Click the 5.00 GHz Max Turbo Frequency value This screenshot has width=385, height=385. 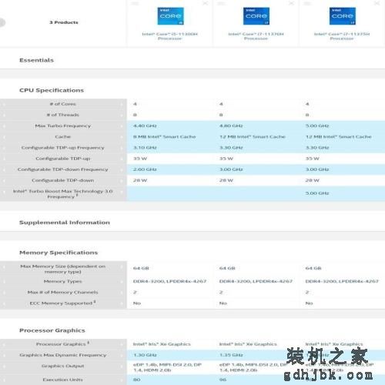pos(317,126)
